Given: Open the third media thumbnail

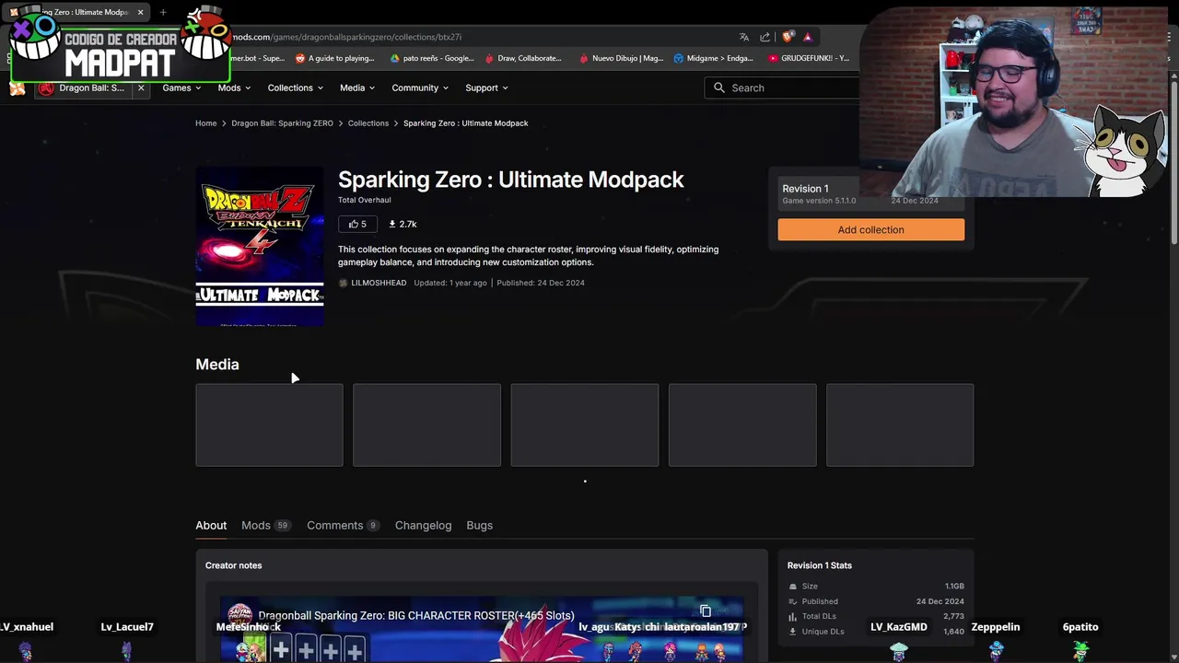Looking at the screenshot, I should click(585, 425).
